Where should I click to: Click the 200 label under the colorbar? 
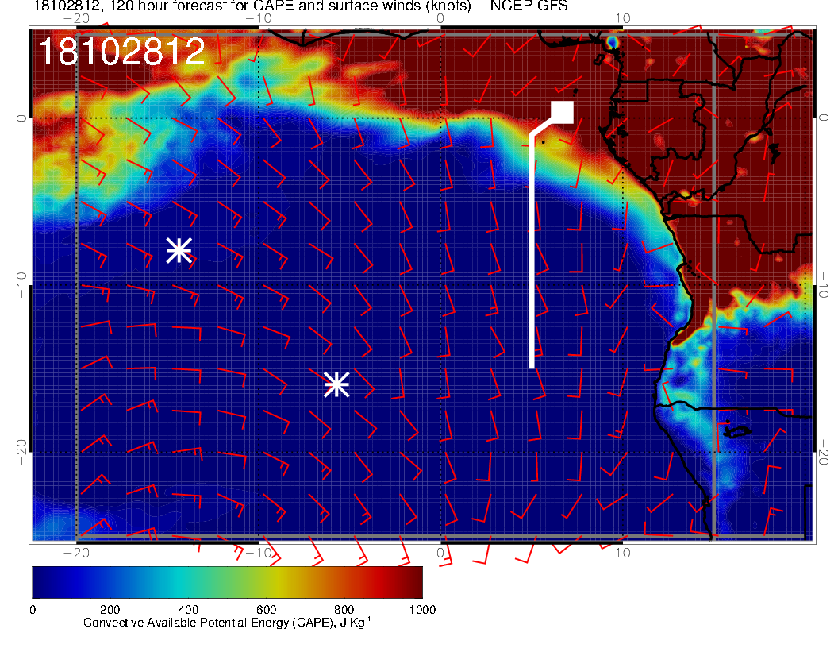point(110,610)
